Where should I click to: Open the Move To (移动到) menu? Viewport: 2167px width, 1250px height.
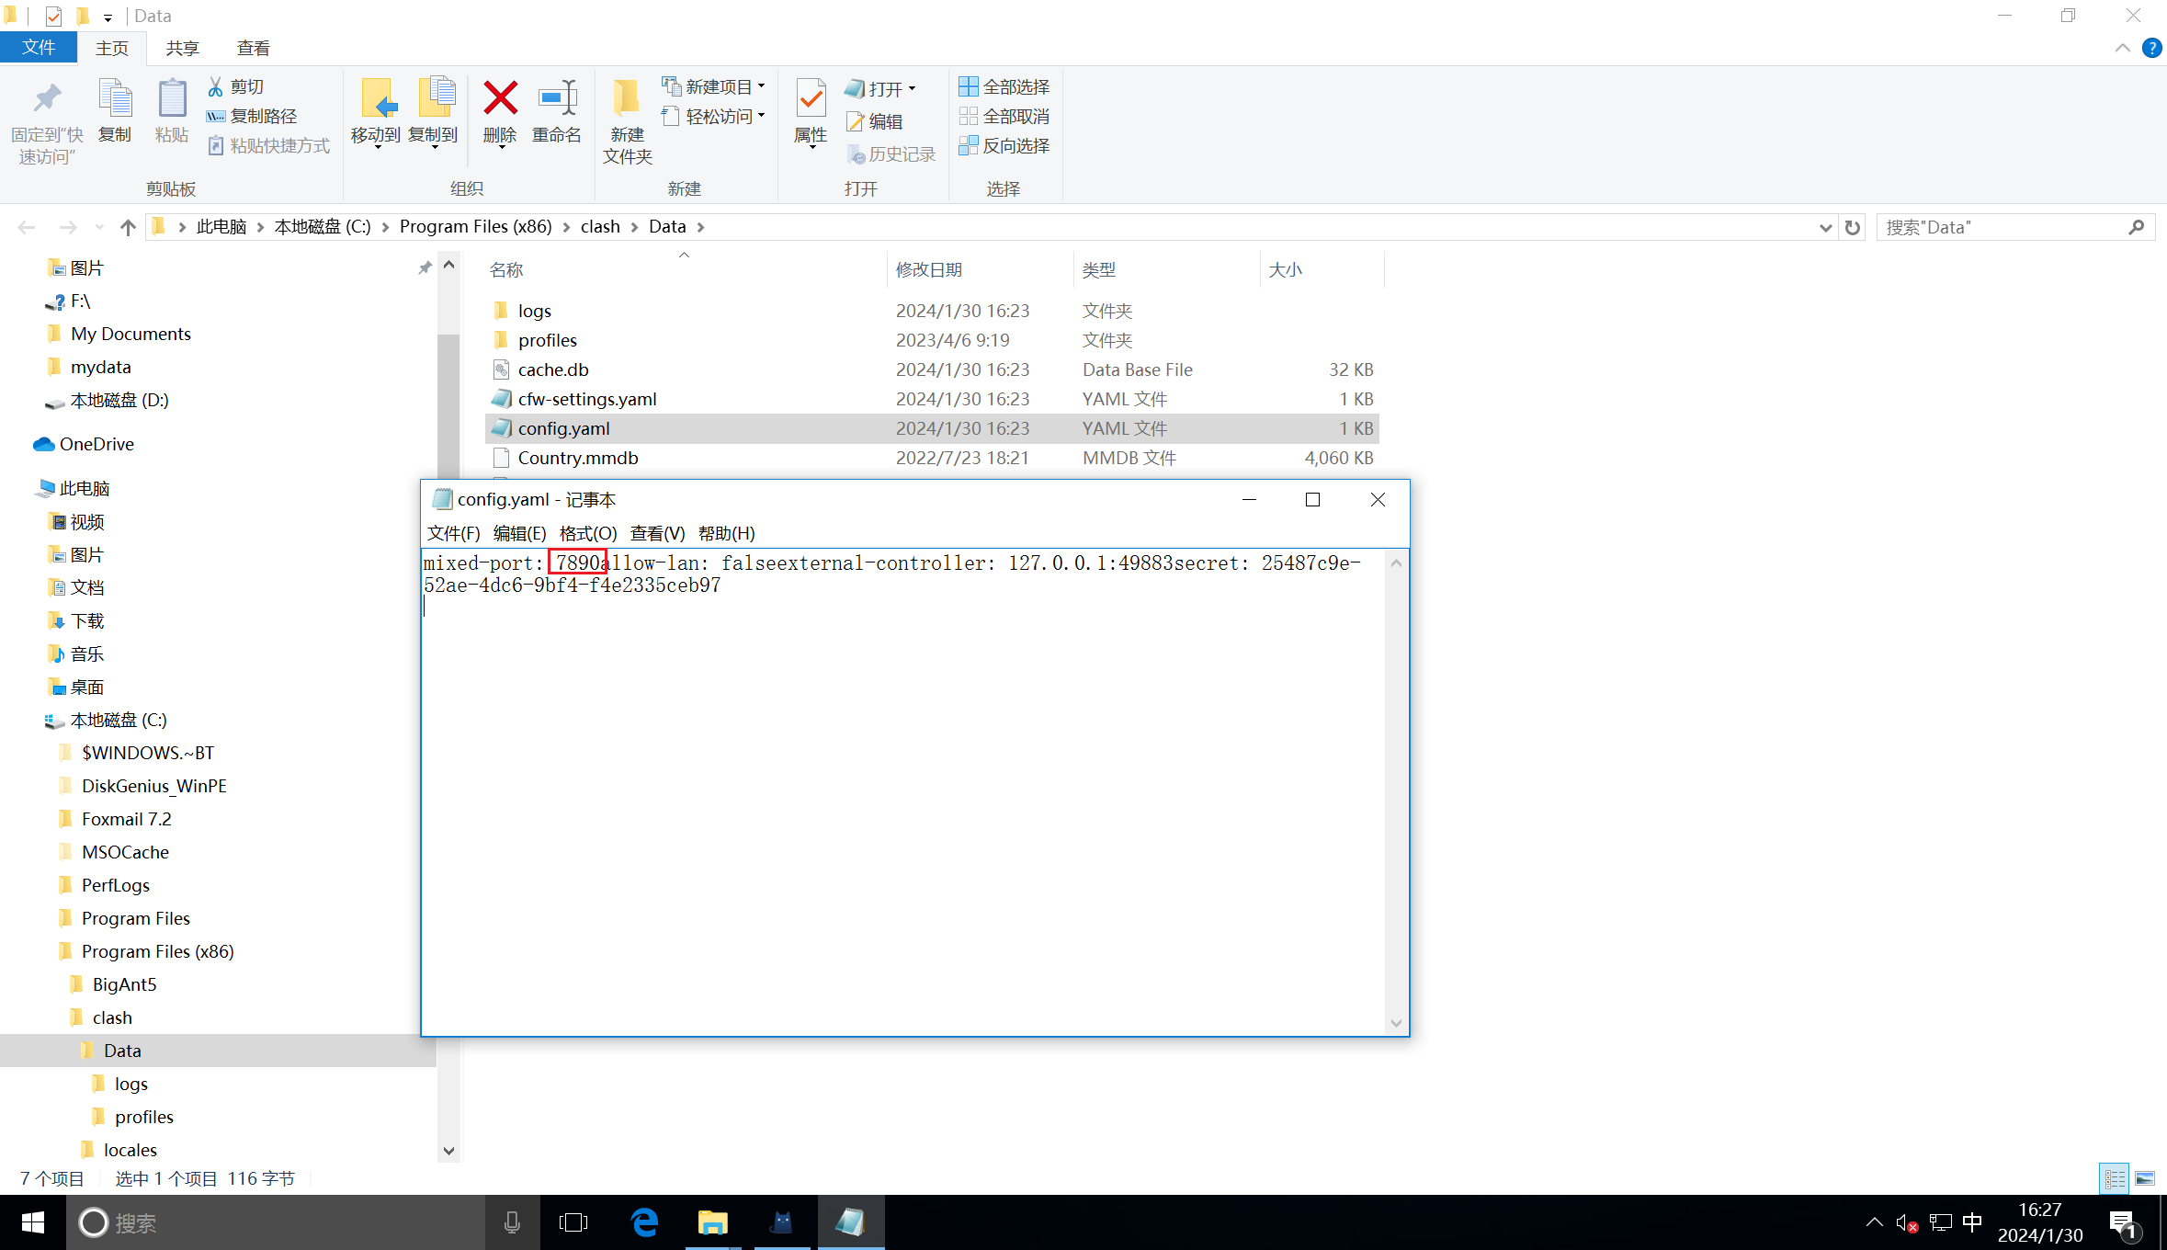[x=376, y=112]
